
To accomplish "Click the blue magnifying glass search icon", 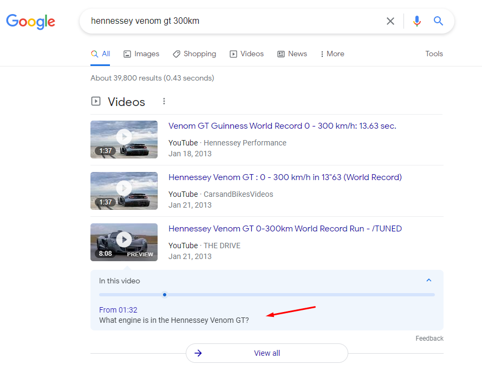I will coord(439,21).
